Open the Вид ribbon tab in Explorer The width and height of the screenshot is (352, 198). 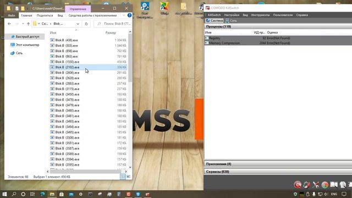coord(60,15)
